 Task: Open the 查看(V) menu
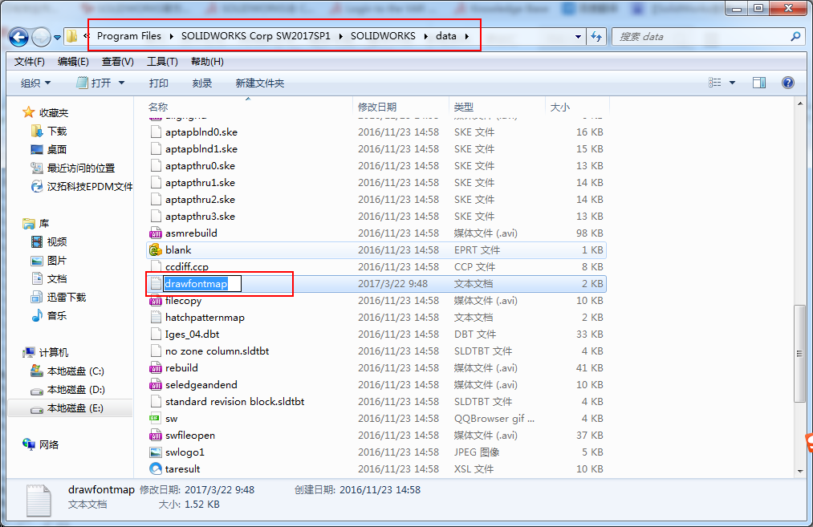click(118, 62)
